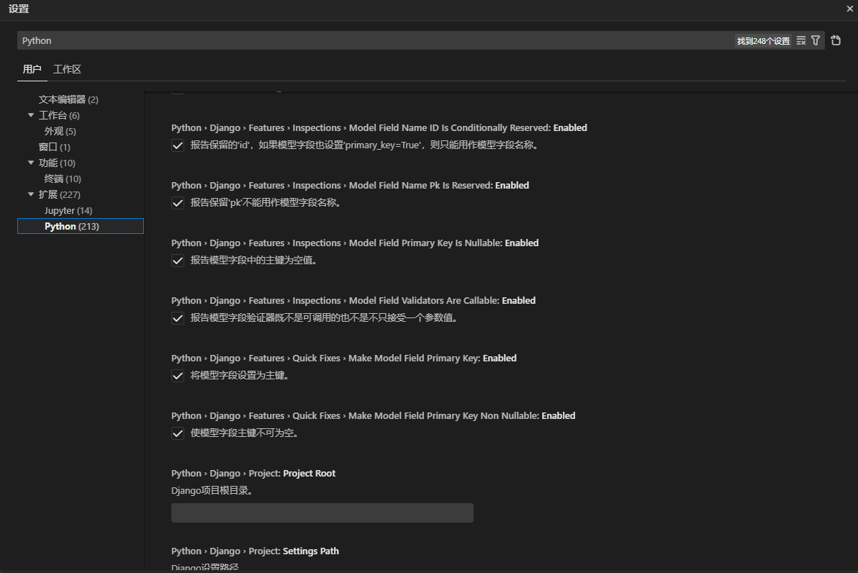Collapse the 功能 tree arrow

(31, 163)
